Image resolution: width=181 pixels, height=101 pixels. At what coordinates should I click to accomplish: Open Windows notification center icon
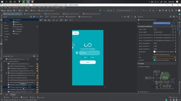click(177, 2)
